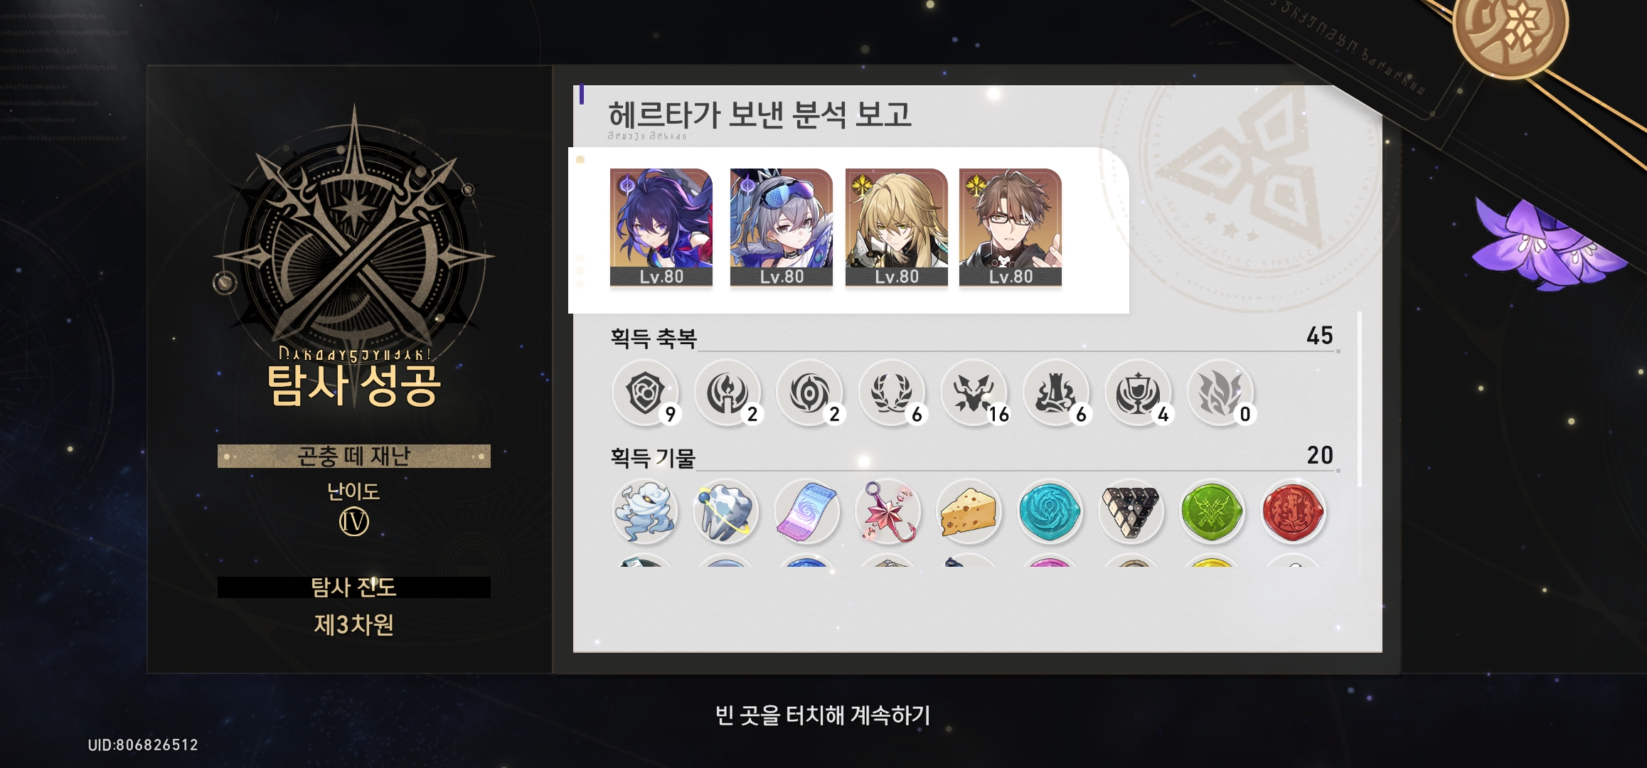This screenshot has height=768, width=1647.
Task: Tap the red wax seal curio
Action: pyautogui.click(x=1293, y=512)
